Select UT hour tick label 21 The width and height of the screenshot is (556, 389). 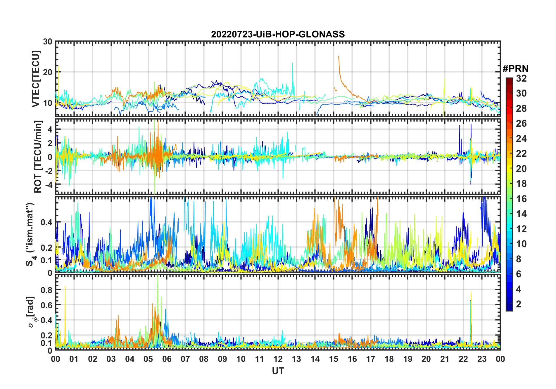(x=445, y=359)
